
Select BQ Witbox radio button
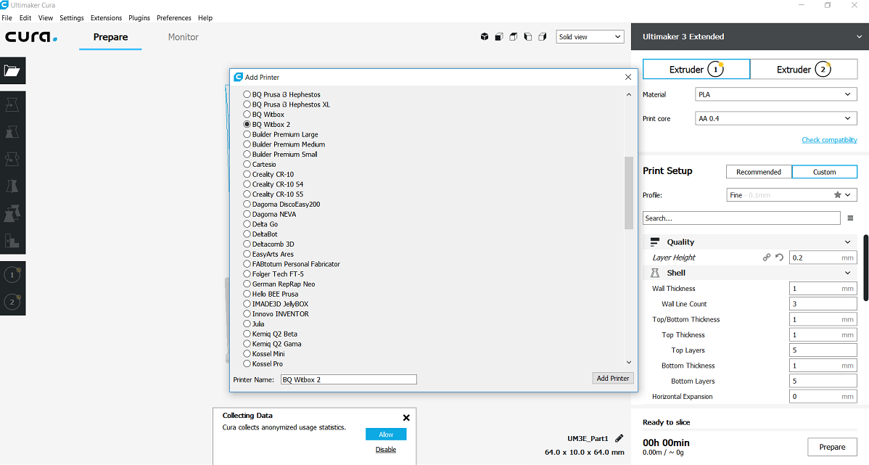click(247, 114)
